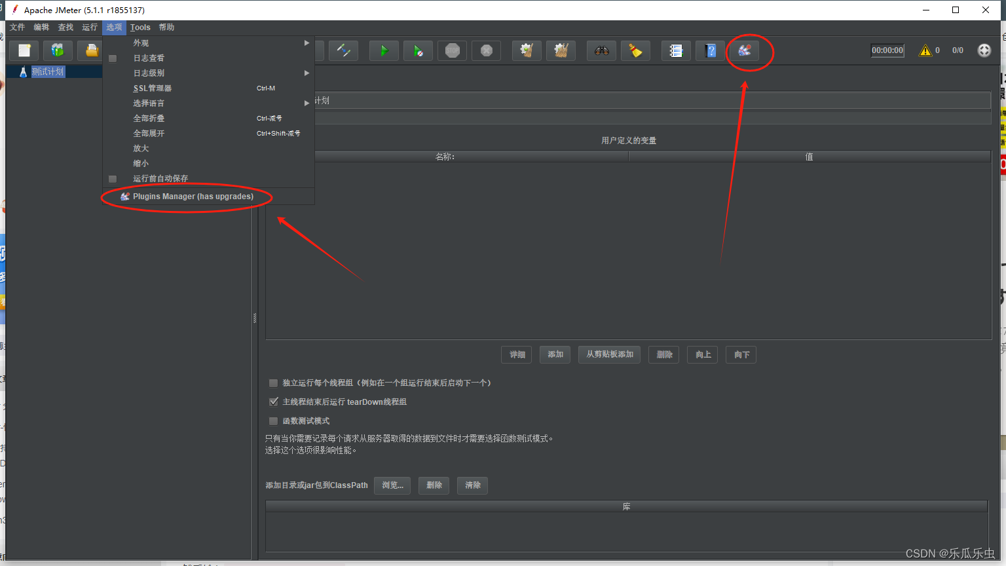The image size is (1006, 566).
Task: Click the 值 column header
Action: click(810, 157)
